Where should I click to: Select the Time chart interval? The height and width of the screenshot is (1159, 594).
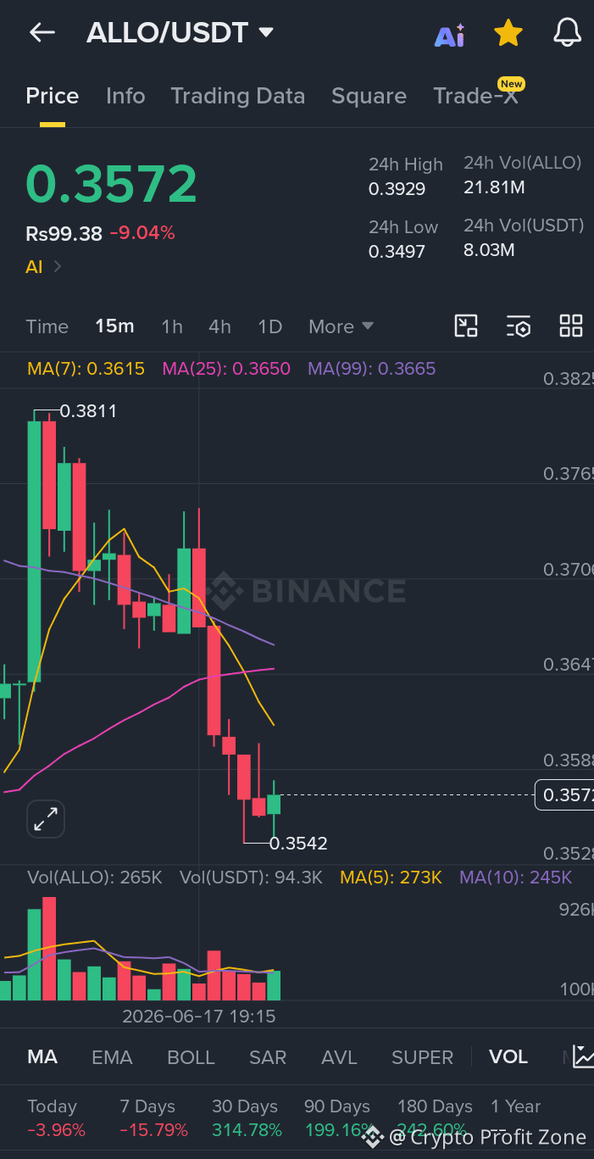47,326
